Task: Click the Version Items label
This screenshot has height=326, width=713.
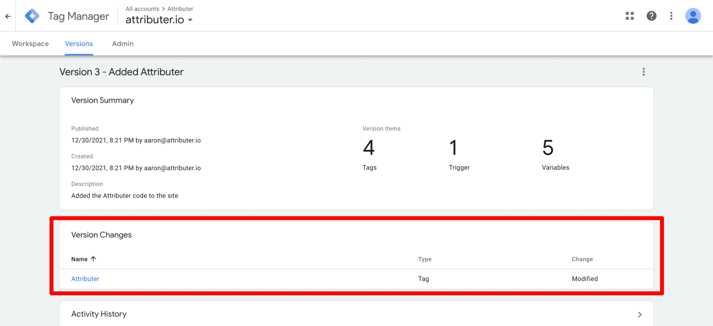Action: [x=382, y=128]
